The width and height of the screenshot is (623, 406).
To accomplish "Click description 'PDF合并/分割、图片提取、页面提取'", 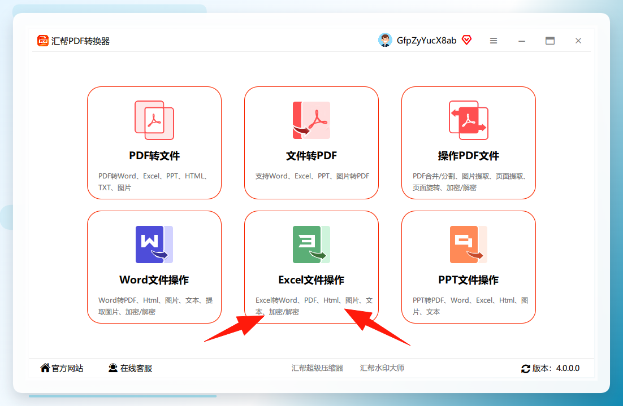I will [466, 176].
